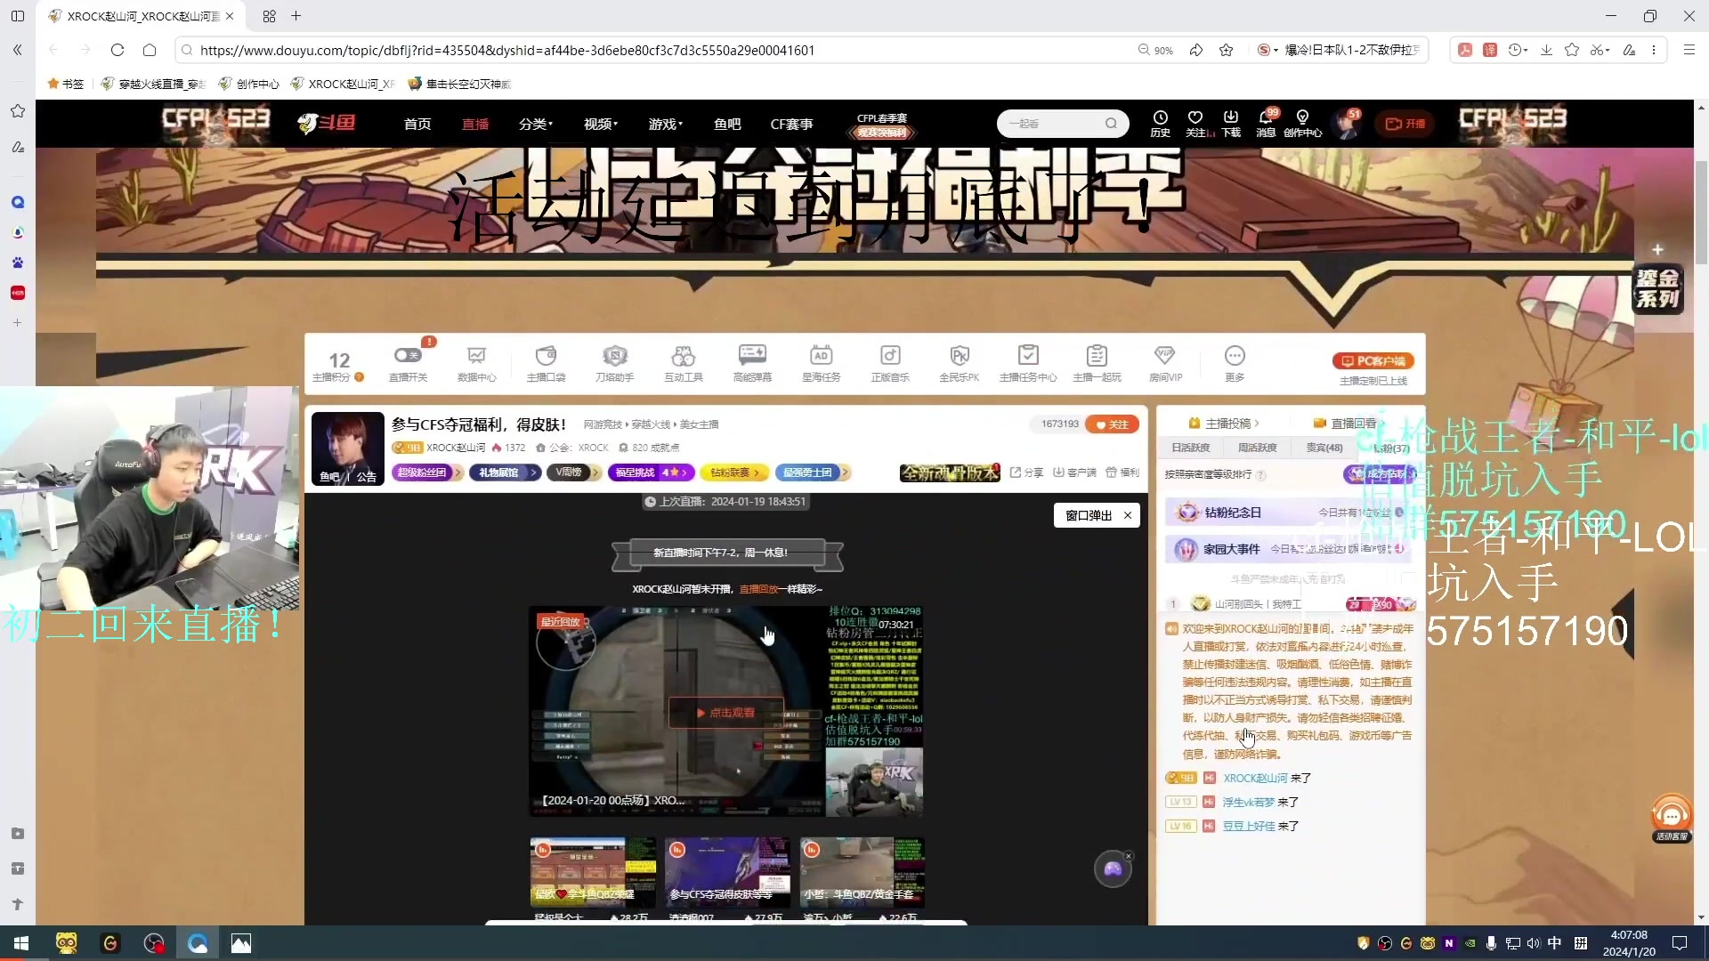Expand the 游戏 nav dropdown
1709x961 pixels.
(665, 124)
